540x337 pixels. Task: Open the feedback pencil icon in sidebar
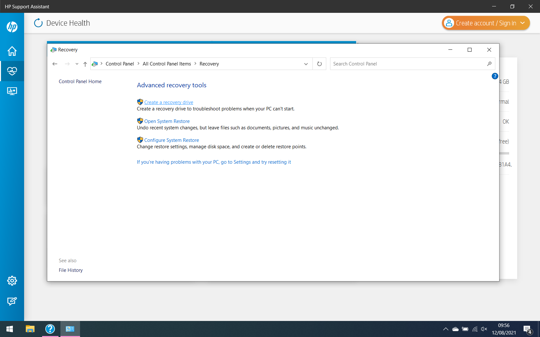click(12, 301)
